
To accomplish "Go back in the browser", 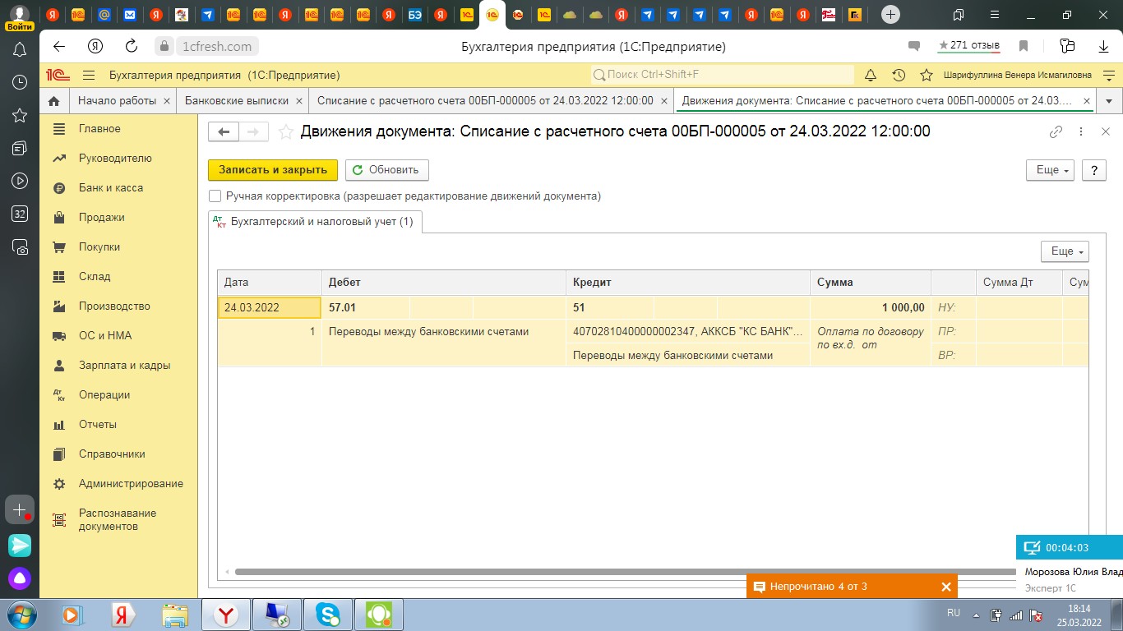I will [x=58, y=46].
